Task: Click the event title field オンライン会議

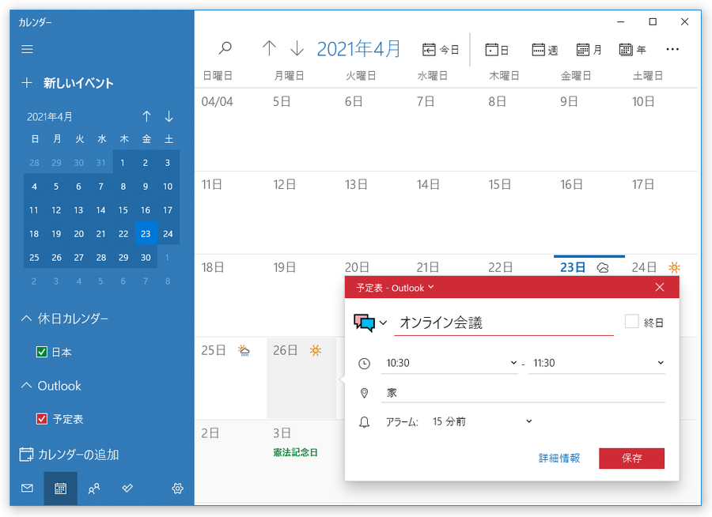Action: [x=504, y=323]
